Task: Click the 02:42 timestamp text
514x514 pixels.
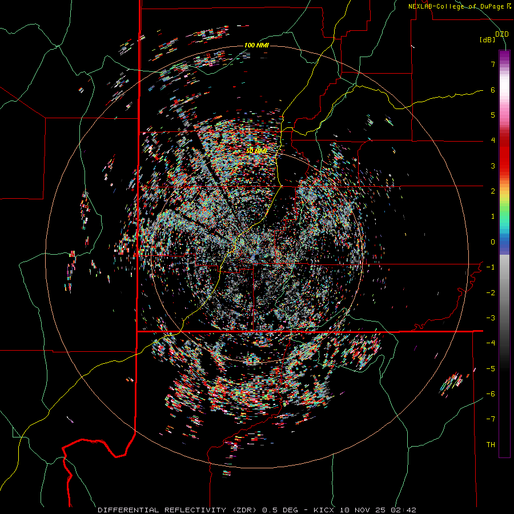Action: click(x=403, y=510)
